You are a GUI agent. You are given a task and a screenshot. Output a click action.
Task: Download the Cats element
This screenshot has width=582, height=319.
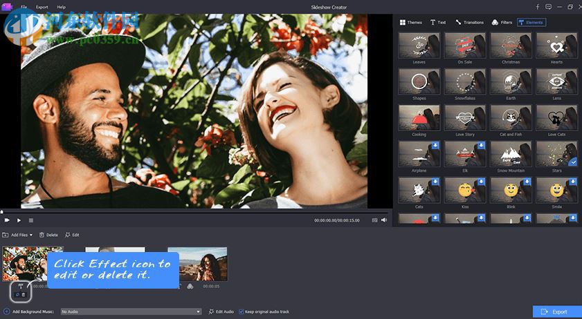(x=435, y=182)
